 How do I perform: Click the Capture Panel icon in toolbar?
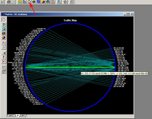pos(59,2)
